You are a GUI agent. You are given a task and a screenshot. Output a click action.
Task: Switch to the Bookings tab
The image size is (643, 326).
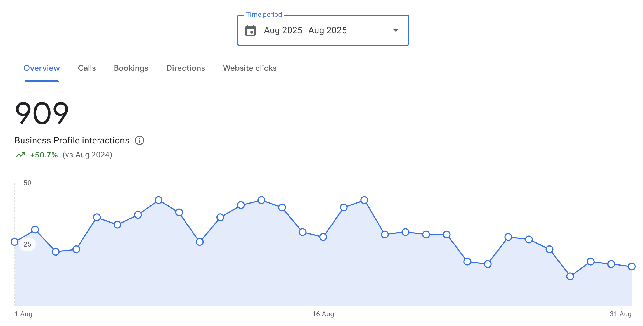click(x=131, y=68)
